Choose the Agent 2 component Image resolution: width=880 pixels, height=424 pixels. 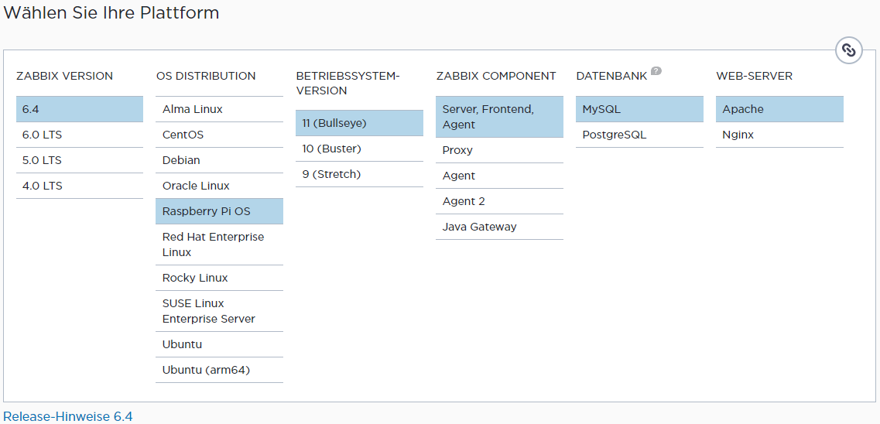click(499, 201)
